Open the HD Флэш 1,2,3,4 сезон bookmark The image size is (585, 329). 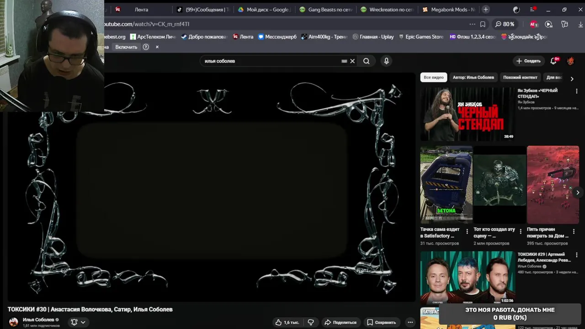[473, 37]
